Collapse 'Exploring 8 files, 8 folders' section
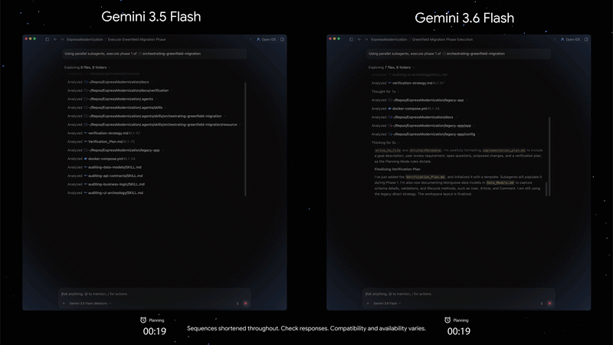 click(x=87, y=67)
